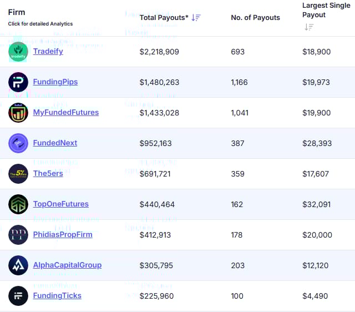Click largest payout $12,120 for AlphaCapitalGroup
This screenshot has height=312, width=355.
tap(316, 265)
